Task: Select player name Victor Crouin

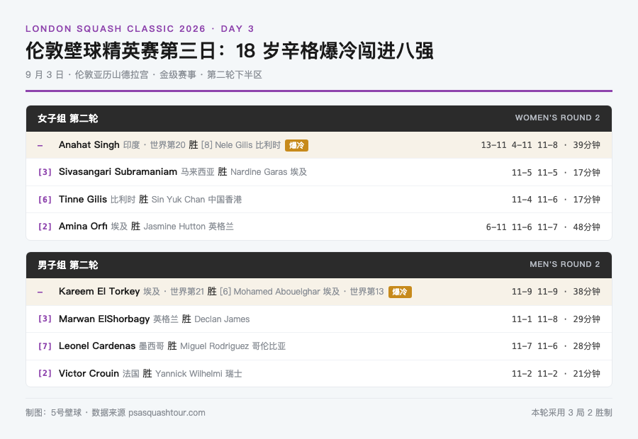Action: coord(89,374)
